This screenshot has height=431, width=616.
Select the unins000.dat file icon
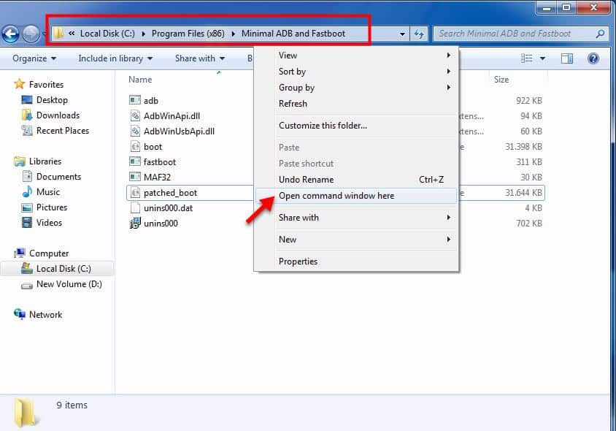[x=135, y=207]
